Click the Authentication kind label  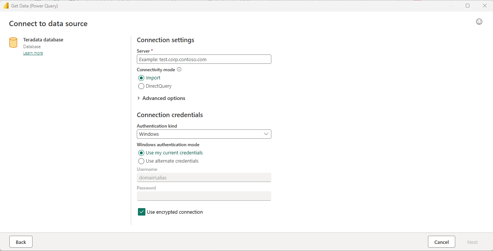click(x=157, y=126)
